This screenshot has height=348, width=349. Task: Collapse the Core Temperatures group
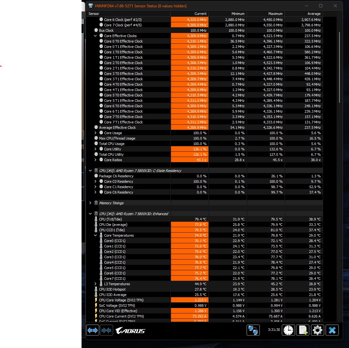pos(95,235)
